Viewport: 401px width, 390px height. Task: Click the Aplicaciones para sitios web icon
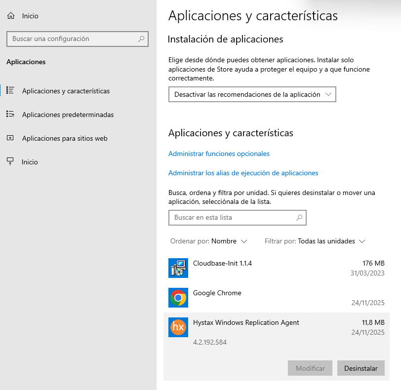coord(10,138)
